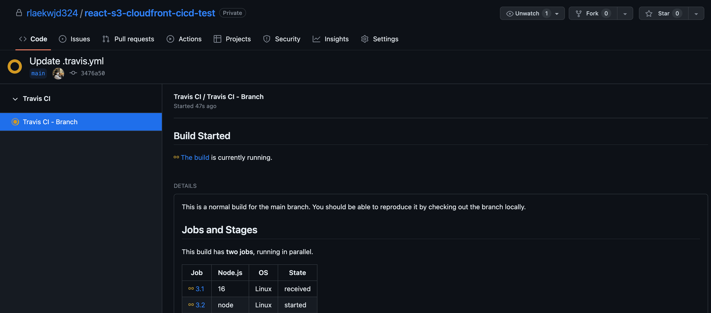The width and height of the screenshot is (711, 313).
Task: Select the Travis CI - Branch check
Action: click(x=81, y=122)
